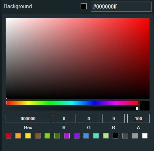
Task: Pick the dark green preset swatch
Action: [57, 136]
